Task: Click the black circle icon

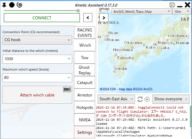Action: [x=12, y=5]
